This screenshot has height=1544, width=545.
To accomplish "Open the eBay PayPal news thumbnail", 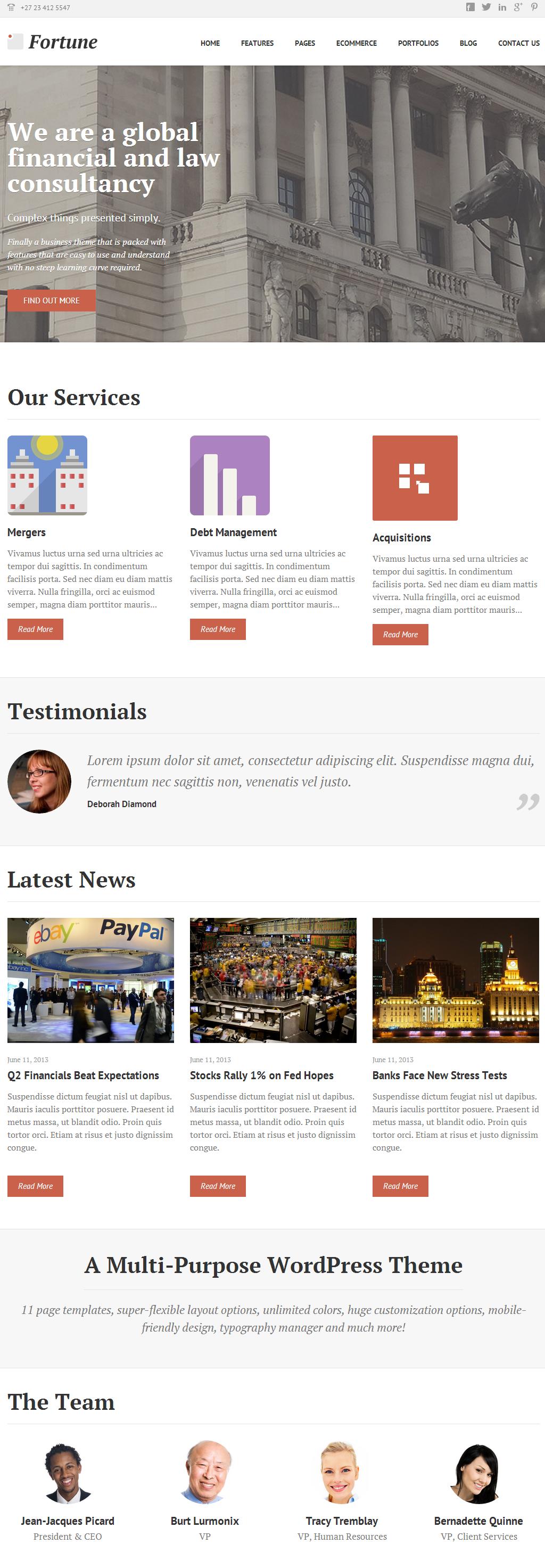I will pyautogui.click(x=90, y=980).
